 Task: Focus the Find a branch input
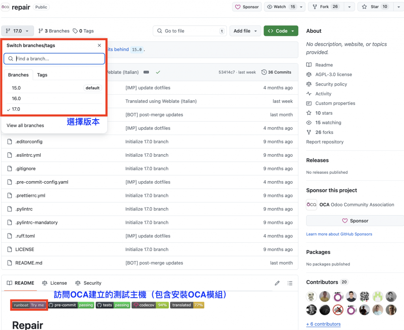[x=54, y=59]
